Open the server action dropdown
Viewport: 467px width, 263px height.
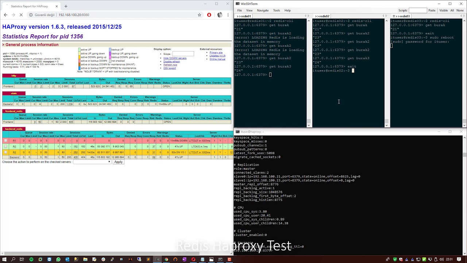click(x=92, y=162)
